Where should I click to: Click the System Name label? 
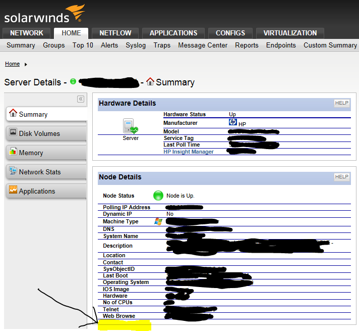[x=121, y=236]
